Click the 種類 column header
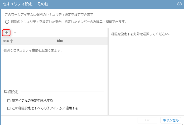This screenshot has height=125, width=184. 81,41
